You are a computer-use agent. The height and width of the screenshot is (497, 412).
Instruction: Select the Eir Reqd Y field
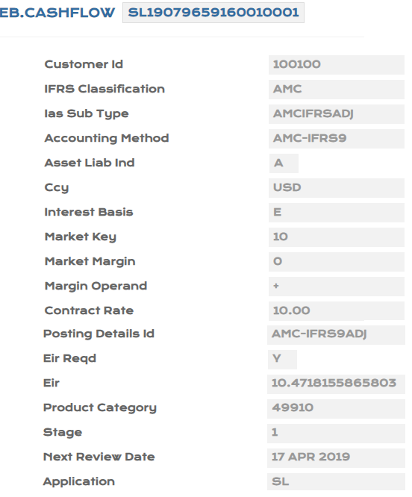(x=282, y=360)
